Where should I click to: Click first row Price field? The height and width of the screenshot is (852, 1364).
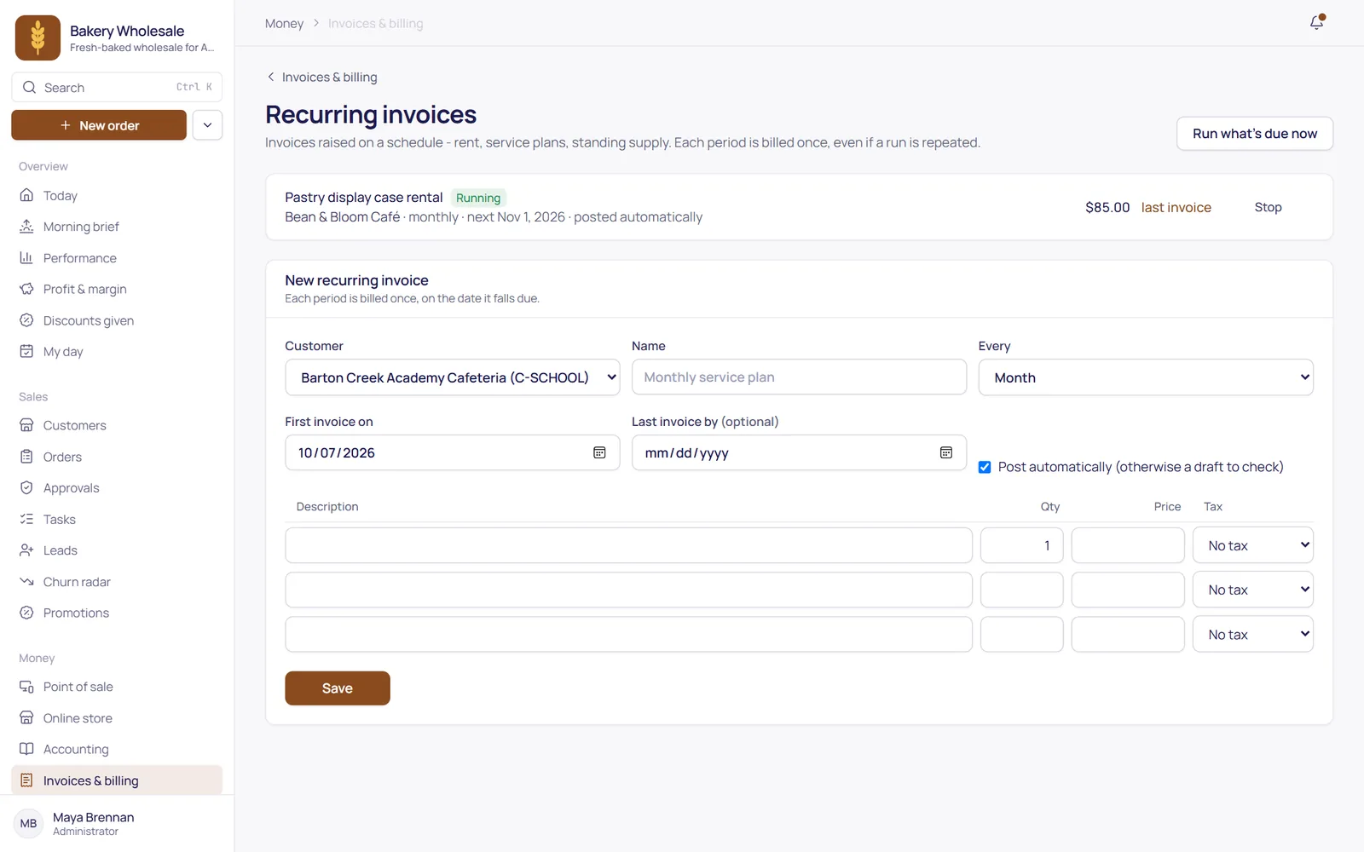1127,545
